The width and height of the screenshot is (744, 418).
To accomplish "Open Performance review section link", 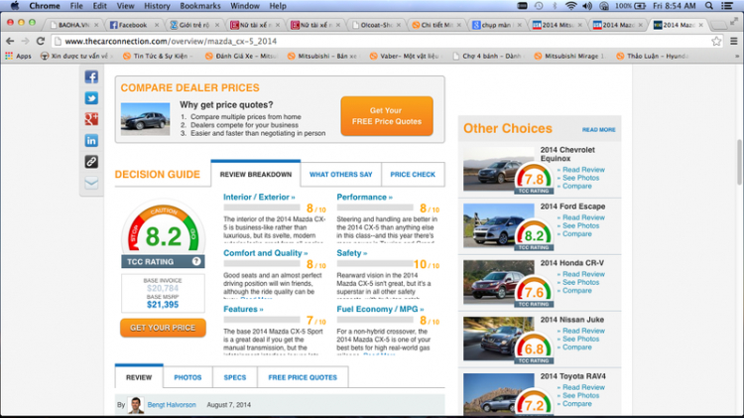I will pyautogui.click(x=364, y=198).
